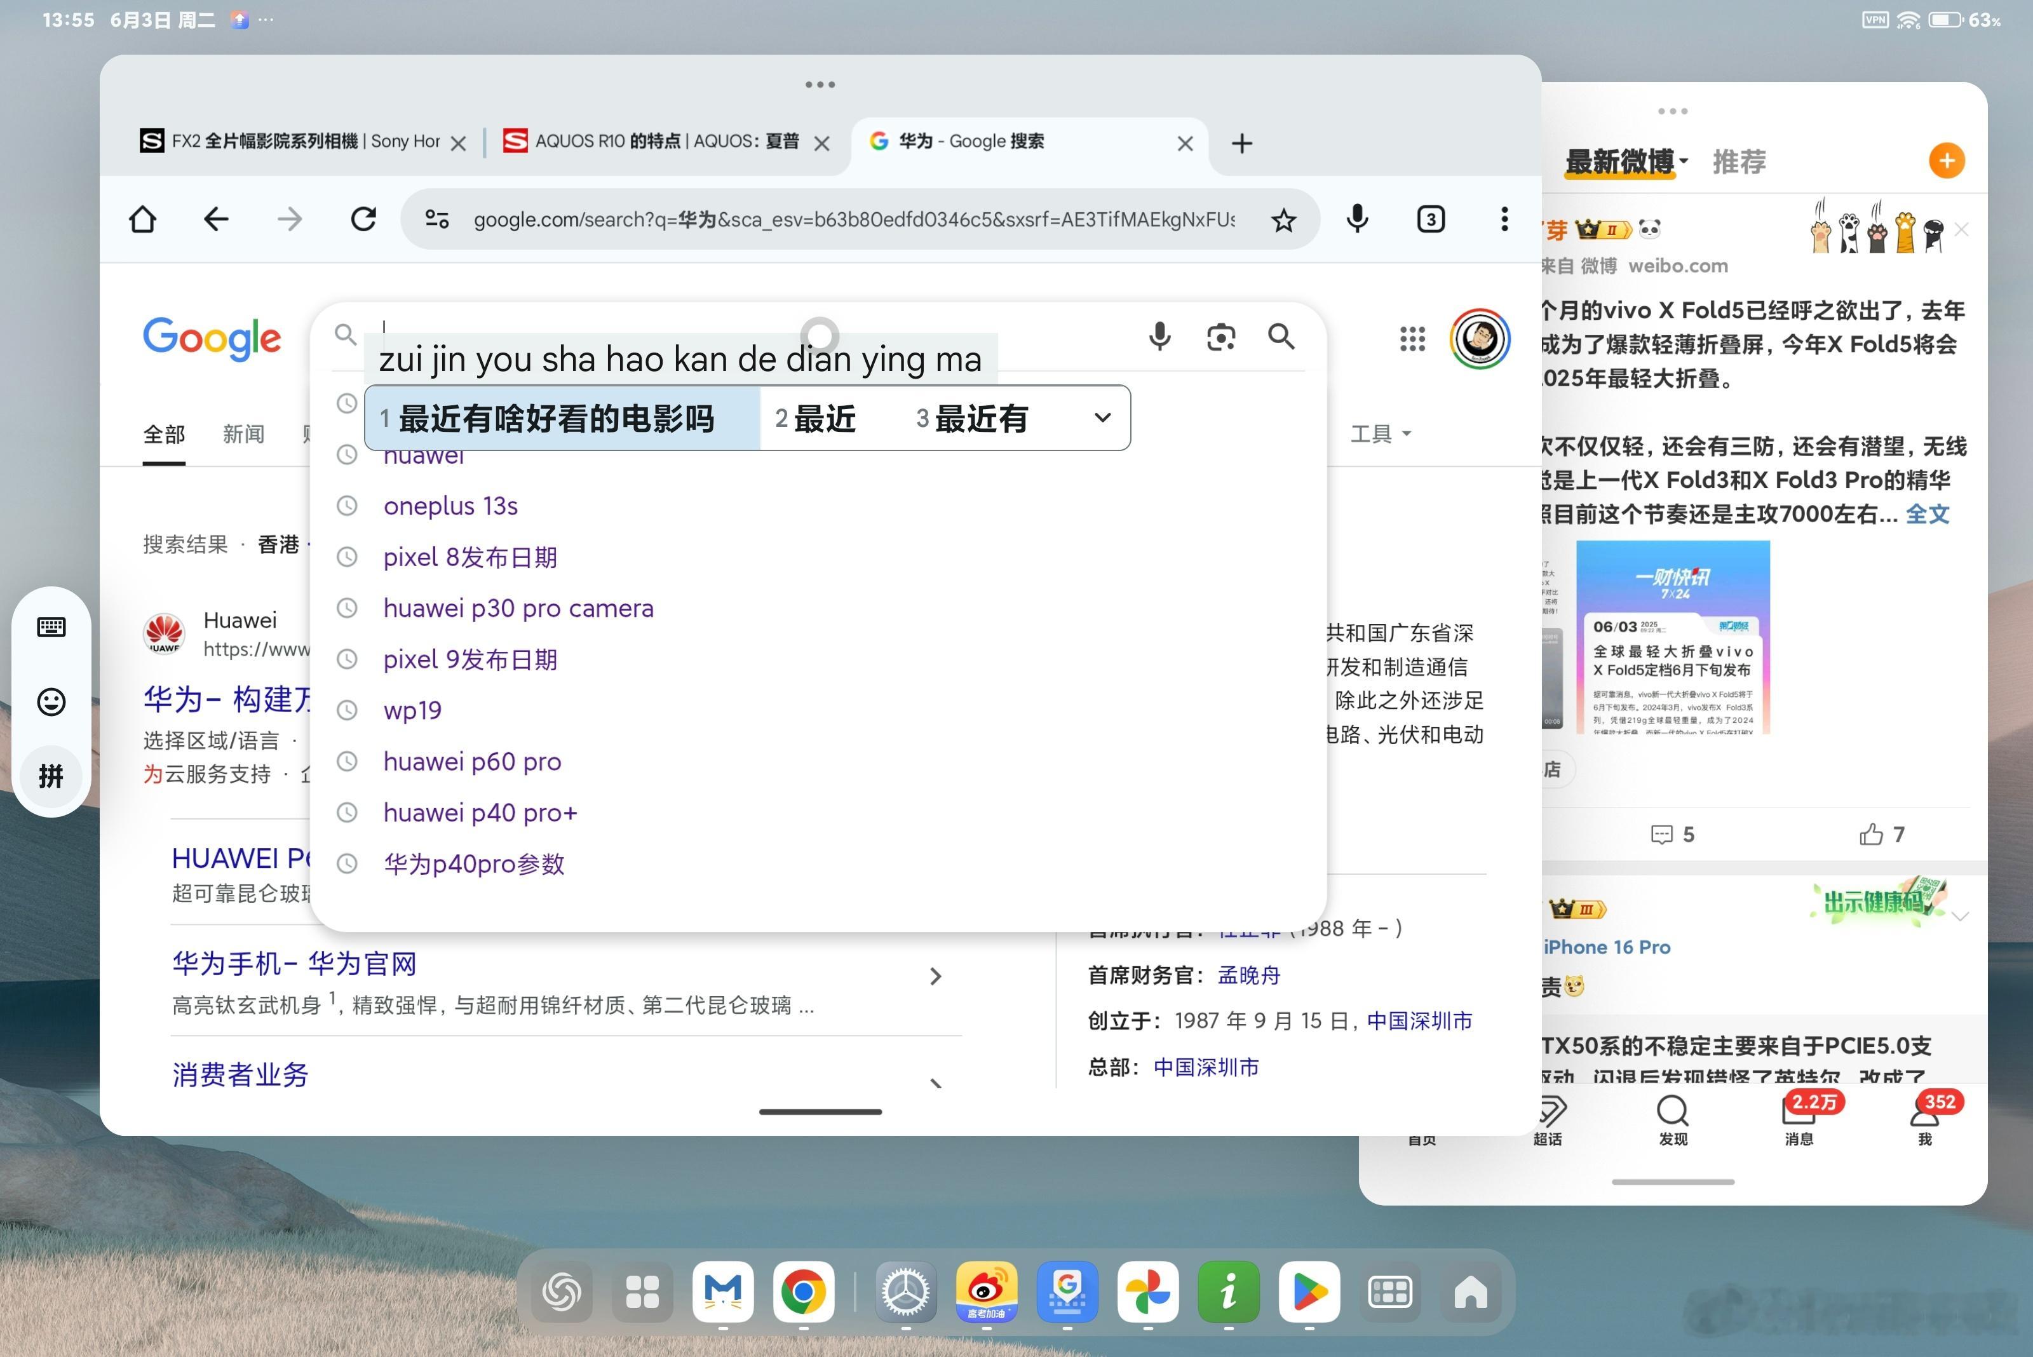Bookmark this page with the star icon
2033x1357 pixels.
click(1283, 220)
